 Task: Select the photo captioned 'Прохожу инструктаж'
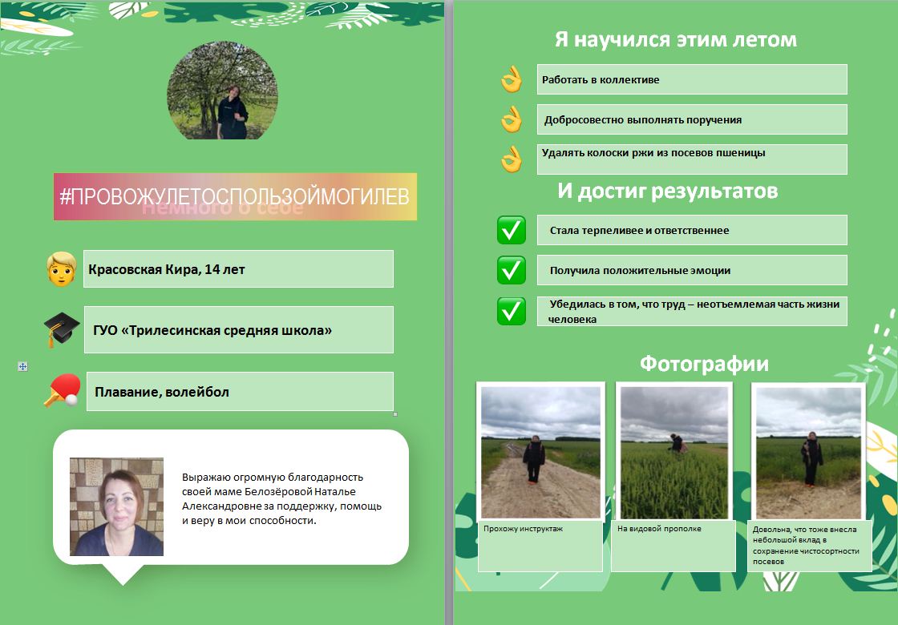pos(540,452)
